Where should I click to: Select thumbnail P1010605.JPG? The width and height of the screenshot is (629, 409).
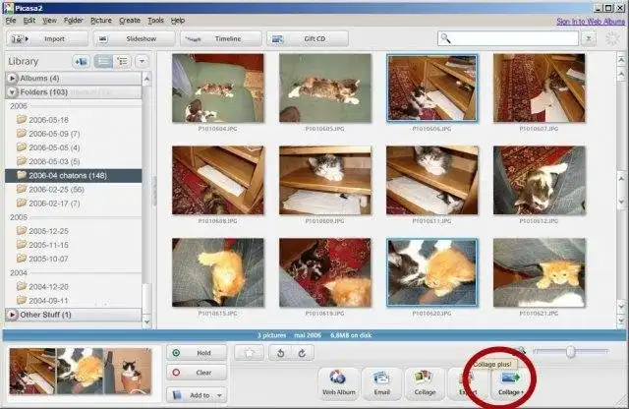point(325,88)
